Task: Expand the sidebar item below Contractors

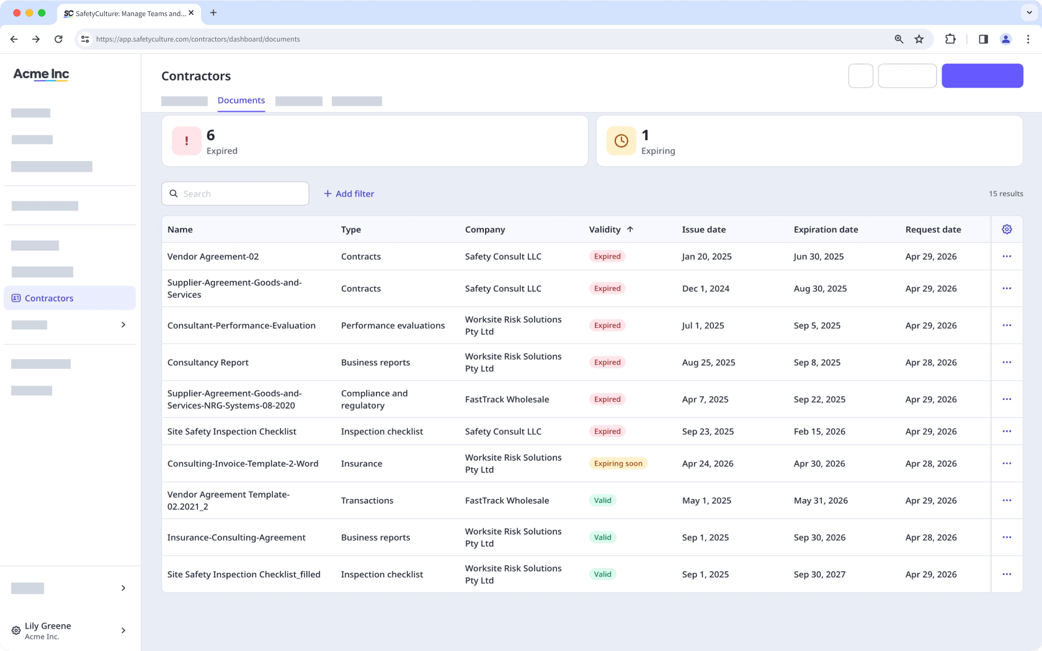Action: [123, 325]
